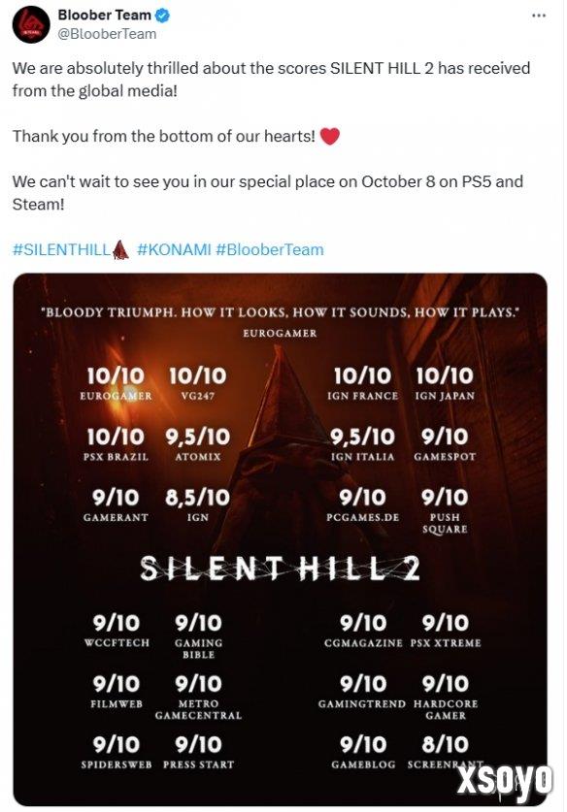Click the @BlooberTeam handle
This screenshot has width=567, height=812.
pos(107,34)
